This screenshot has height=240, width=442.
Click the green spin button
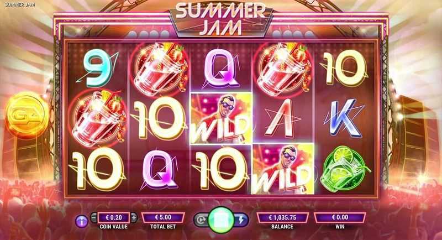pos(222,220)
